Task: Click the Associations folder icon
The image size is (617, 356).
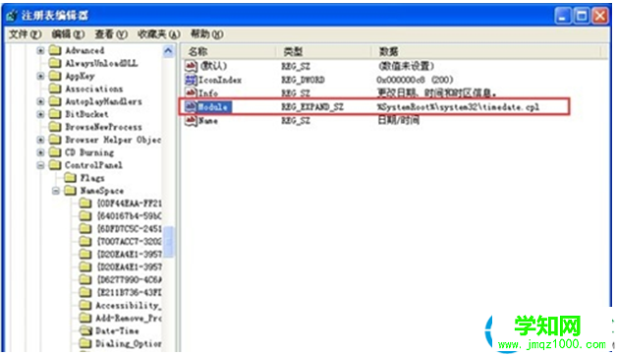Action: click(55, 89)
